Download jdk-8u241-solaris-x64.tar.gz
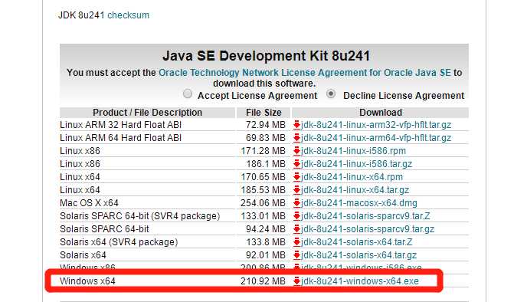Image resolution: width=514 pixels, height=302 pixels. [x=359, y=254]
